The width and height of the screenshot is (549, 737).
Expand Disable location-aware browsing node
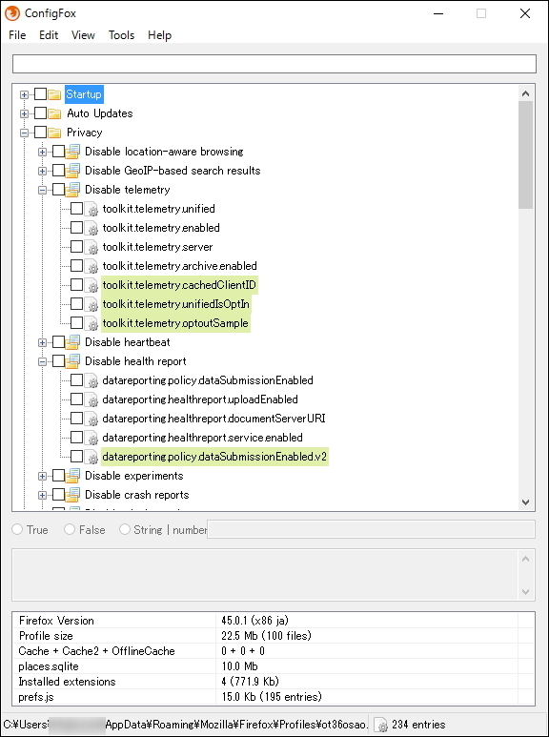click(x=42, y=152)
